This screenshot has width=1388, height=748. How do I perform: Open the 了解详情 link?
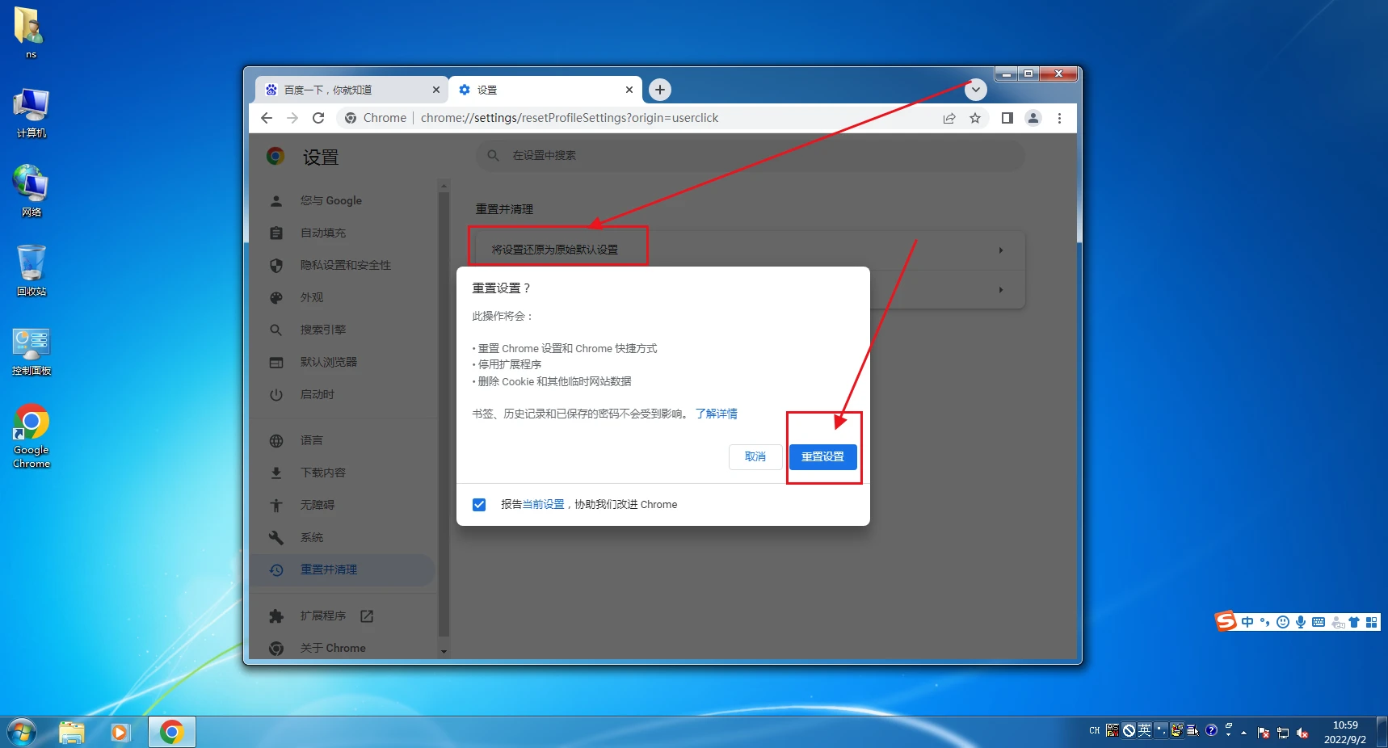click(717, 414)
